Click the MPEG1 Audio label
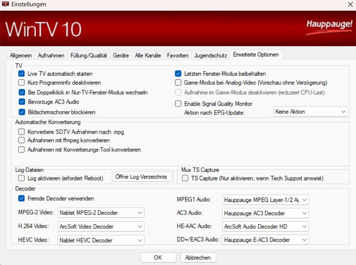 (194, 200)
